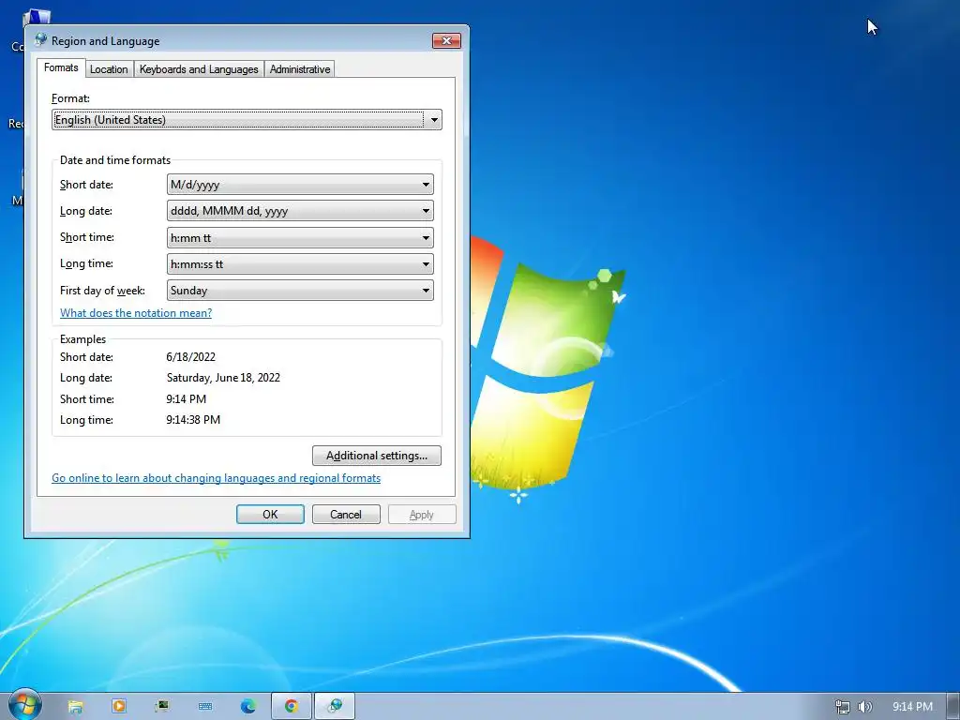Click the globe icon in the dialog title bar
The width and height of the screenshot is (960, 720).
[x=40, y=40]
